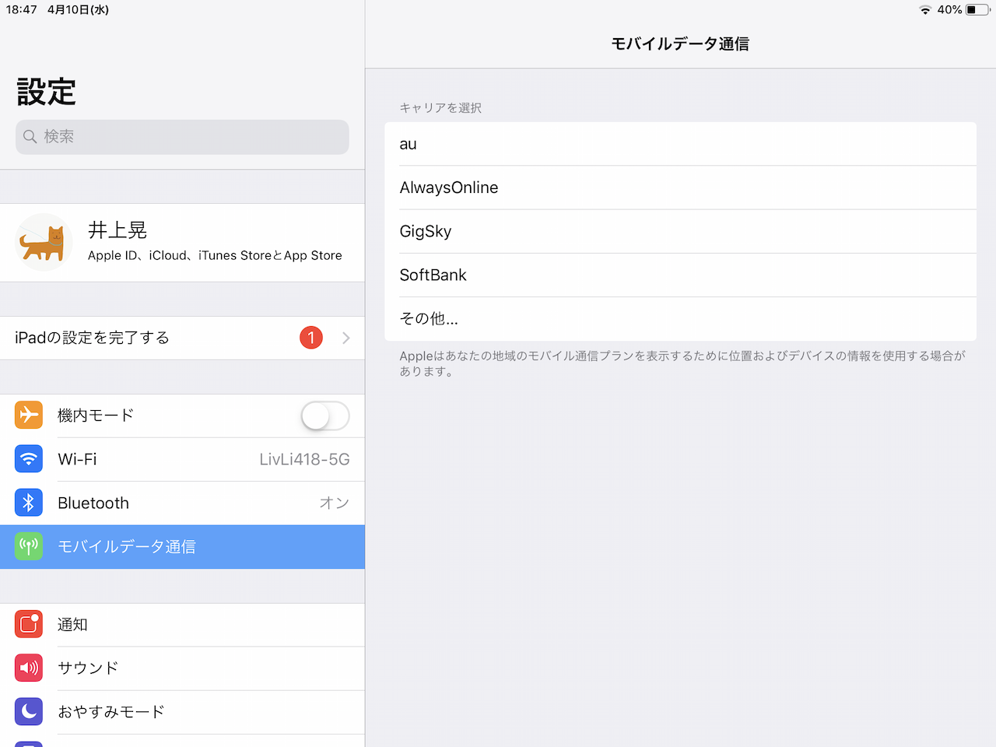Tap the Do Not Disturb moon icon

point(29,711)
